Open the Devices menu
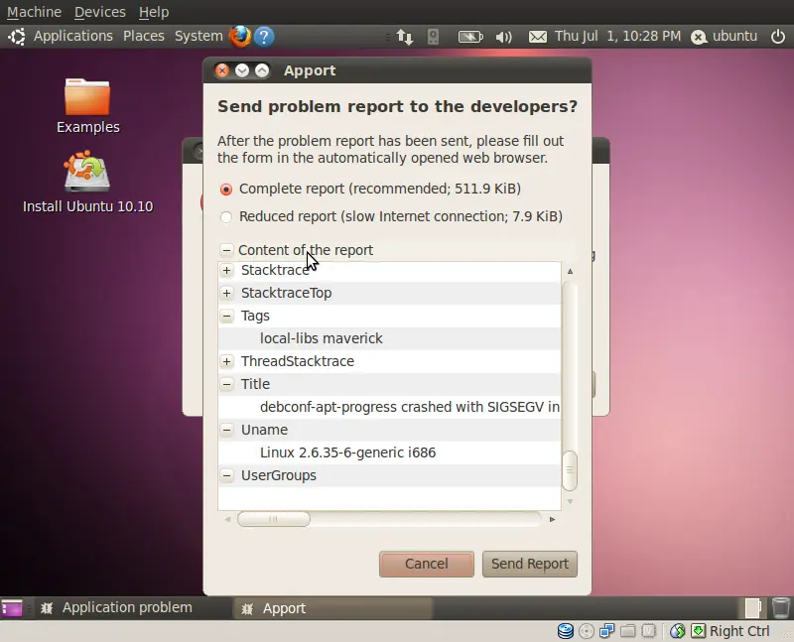The height and width of the screenshot is (642, 794). coord(100,12)
